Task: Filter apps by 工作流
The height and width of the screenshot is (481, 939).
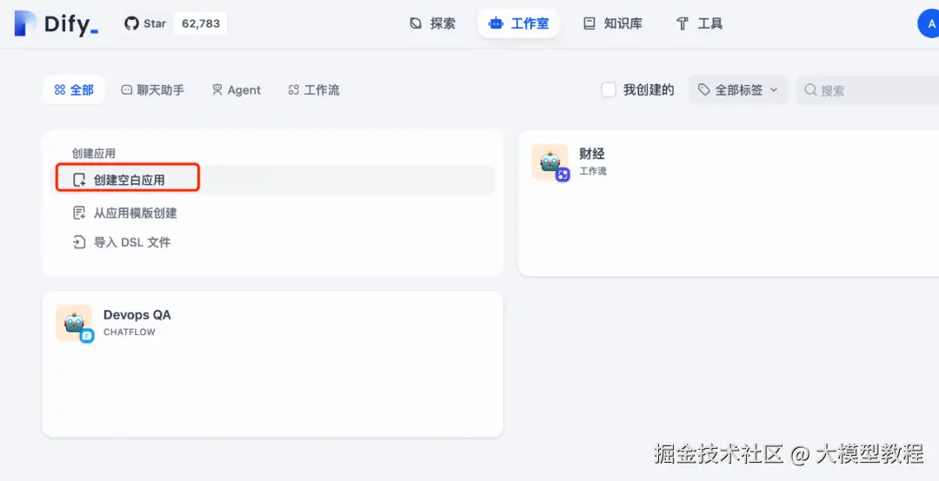Action: [x=314, y=89]
